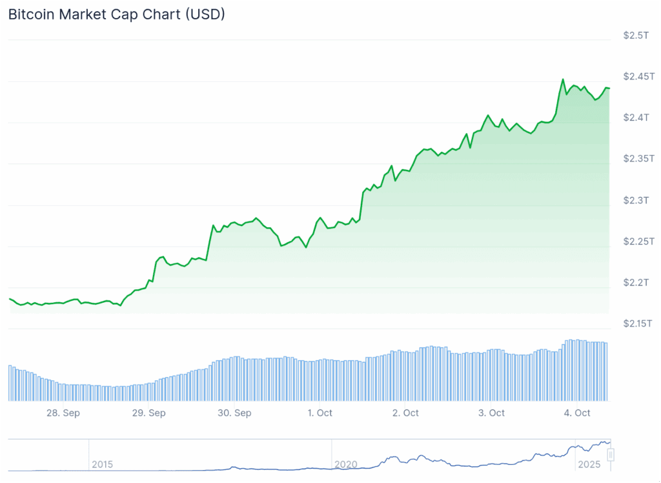Click the range navigator handle at right

(x=611, y=455)
